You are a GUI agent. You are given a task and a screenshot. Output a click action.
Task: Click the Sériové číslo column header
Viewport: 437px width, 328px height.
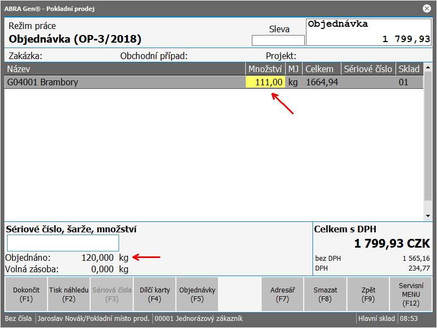click(x=368, y=69)
